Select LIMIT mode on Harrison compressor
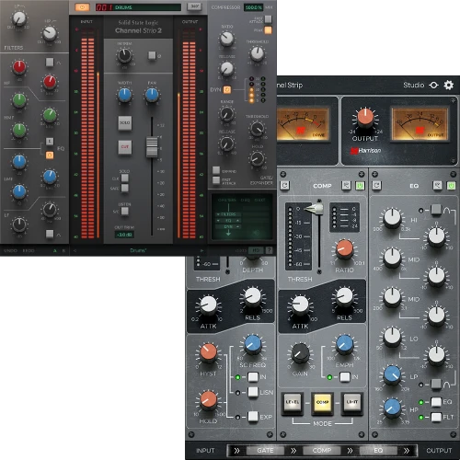 [x=352, y=403]
